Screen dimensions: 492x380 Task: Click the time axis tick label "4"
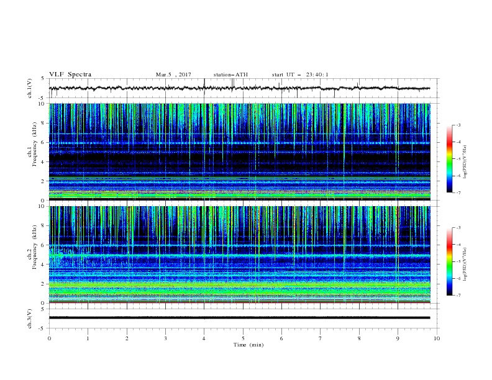click(204, 338)
